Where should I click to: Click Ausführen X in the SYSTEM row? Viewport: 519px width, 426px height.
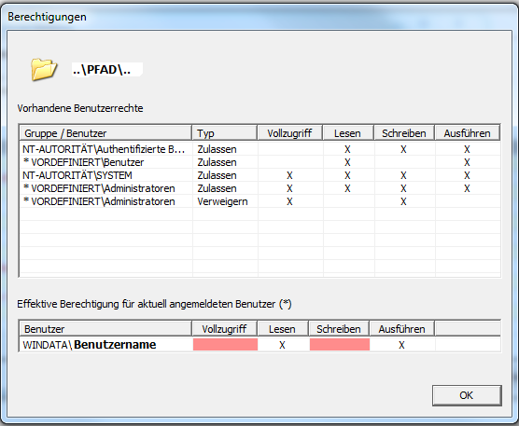click(467, 175)
